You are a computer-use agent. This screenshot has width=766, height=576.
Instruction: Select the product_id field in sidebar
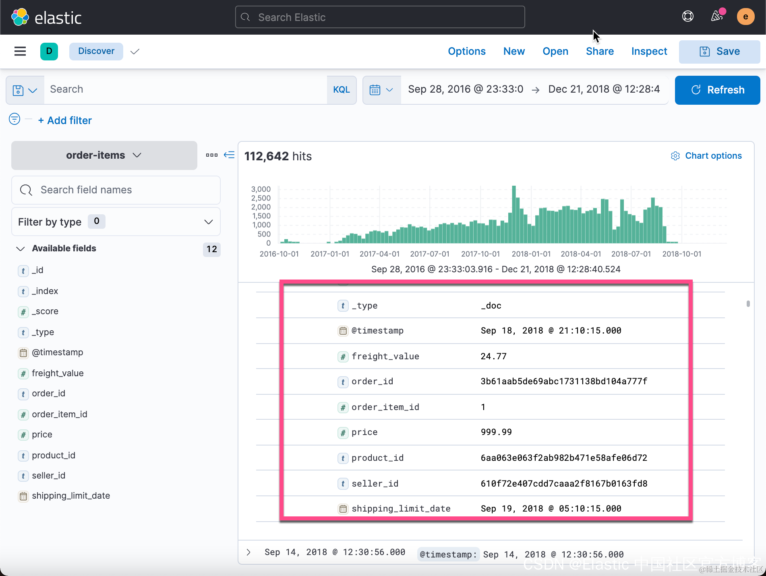tap(54, 456)
